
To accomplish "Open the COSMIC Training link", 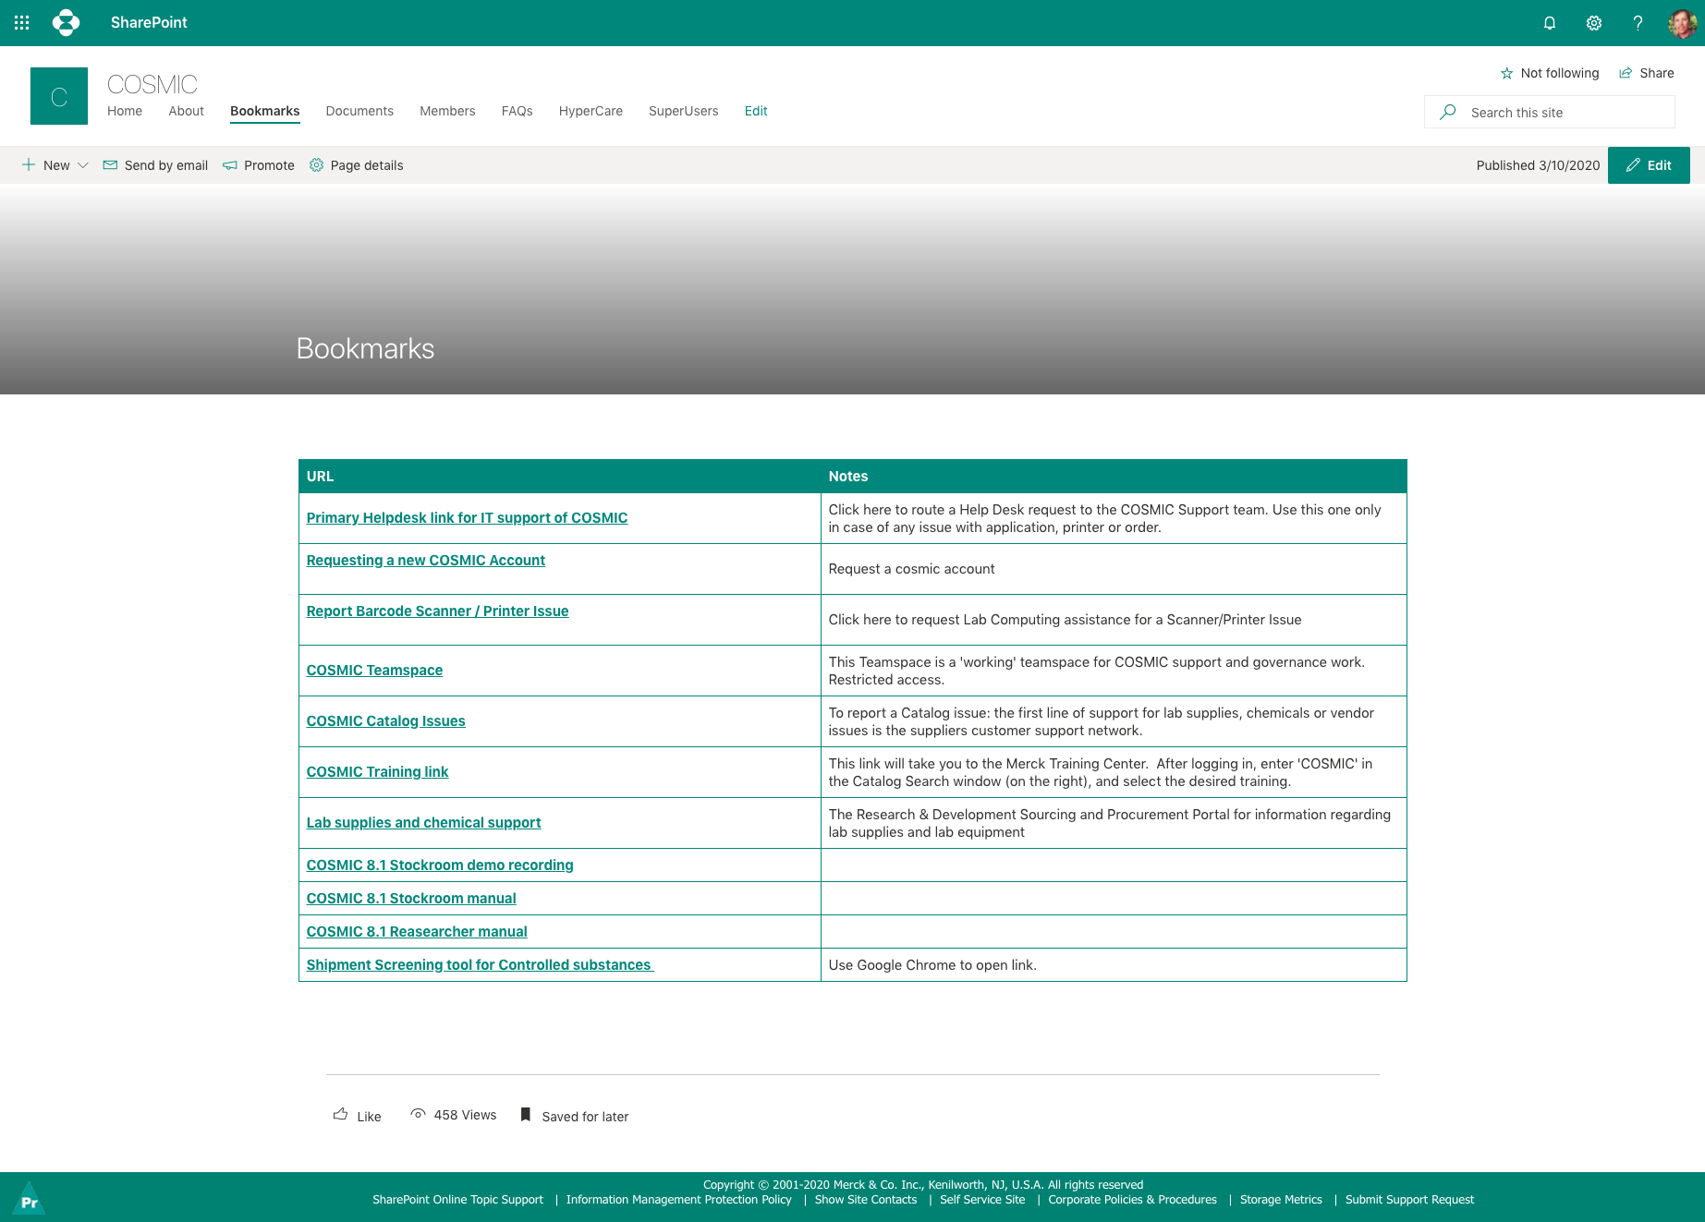I will [377, 772].
